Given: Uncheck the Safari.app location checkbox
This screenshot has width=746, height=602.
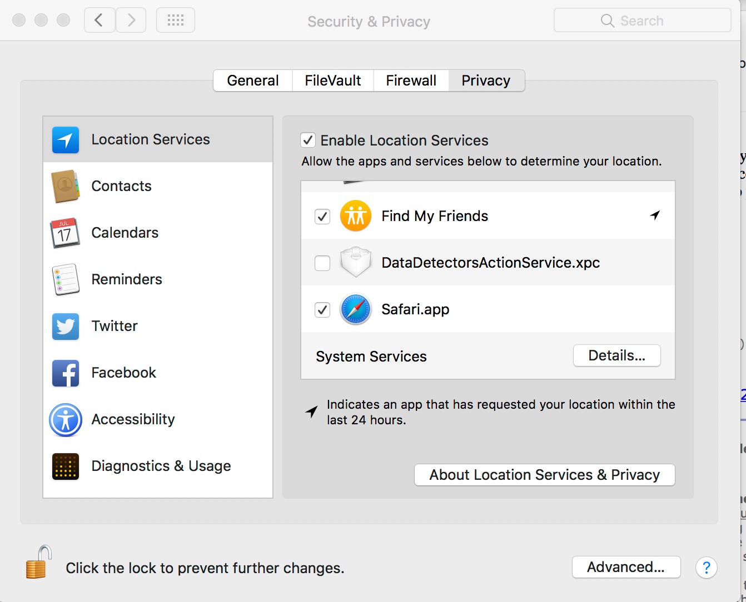Looking at the screenshot, I should (x=322, y=309).
